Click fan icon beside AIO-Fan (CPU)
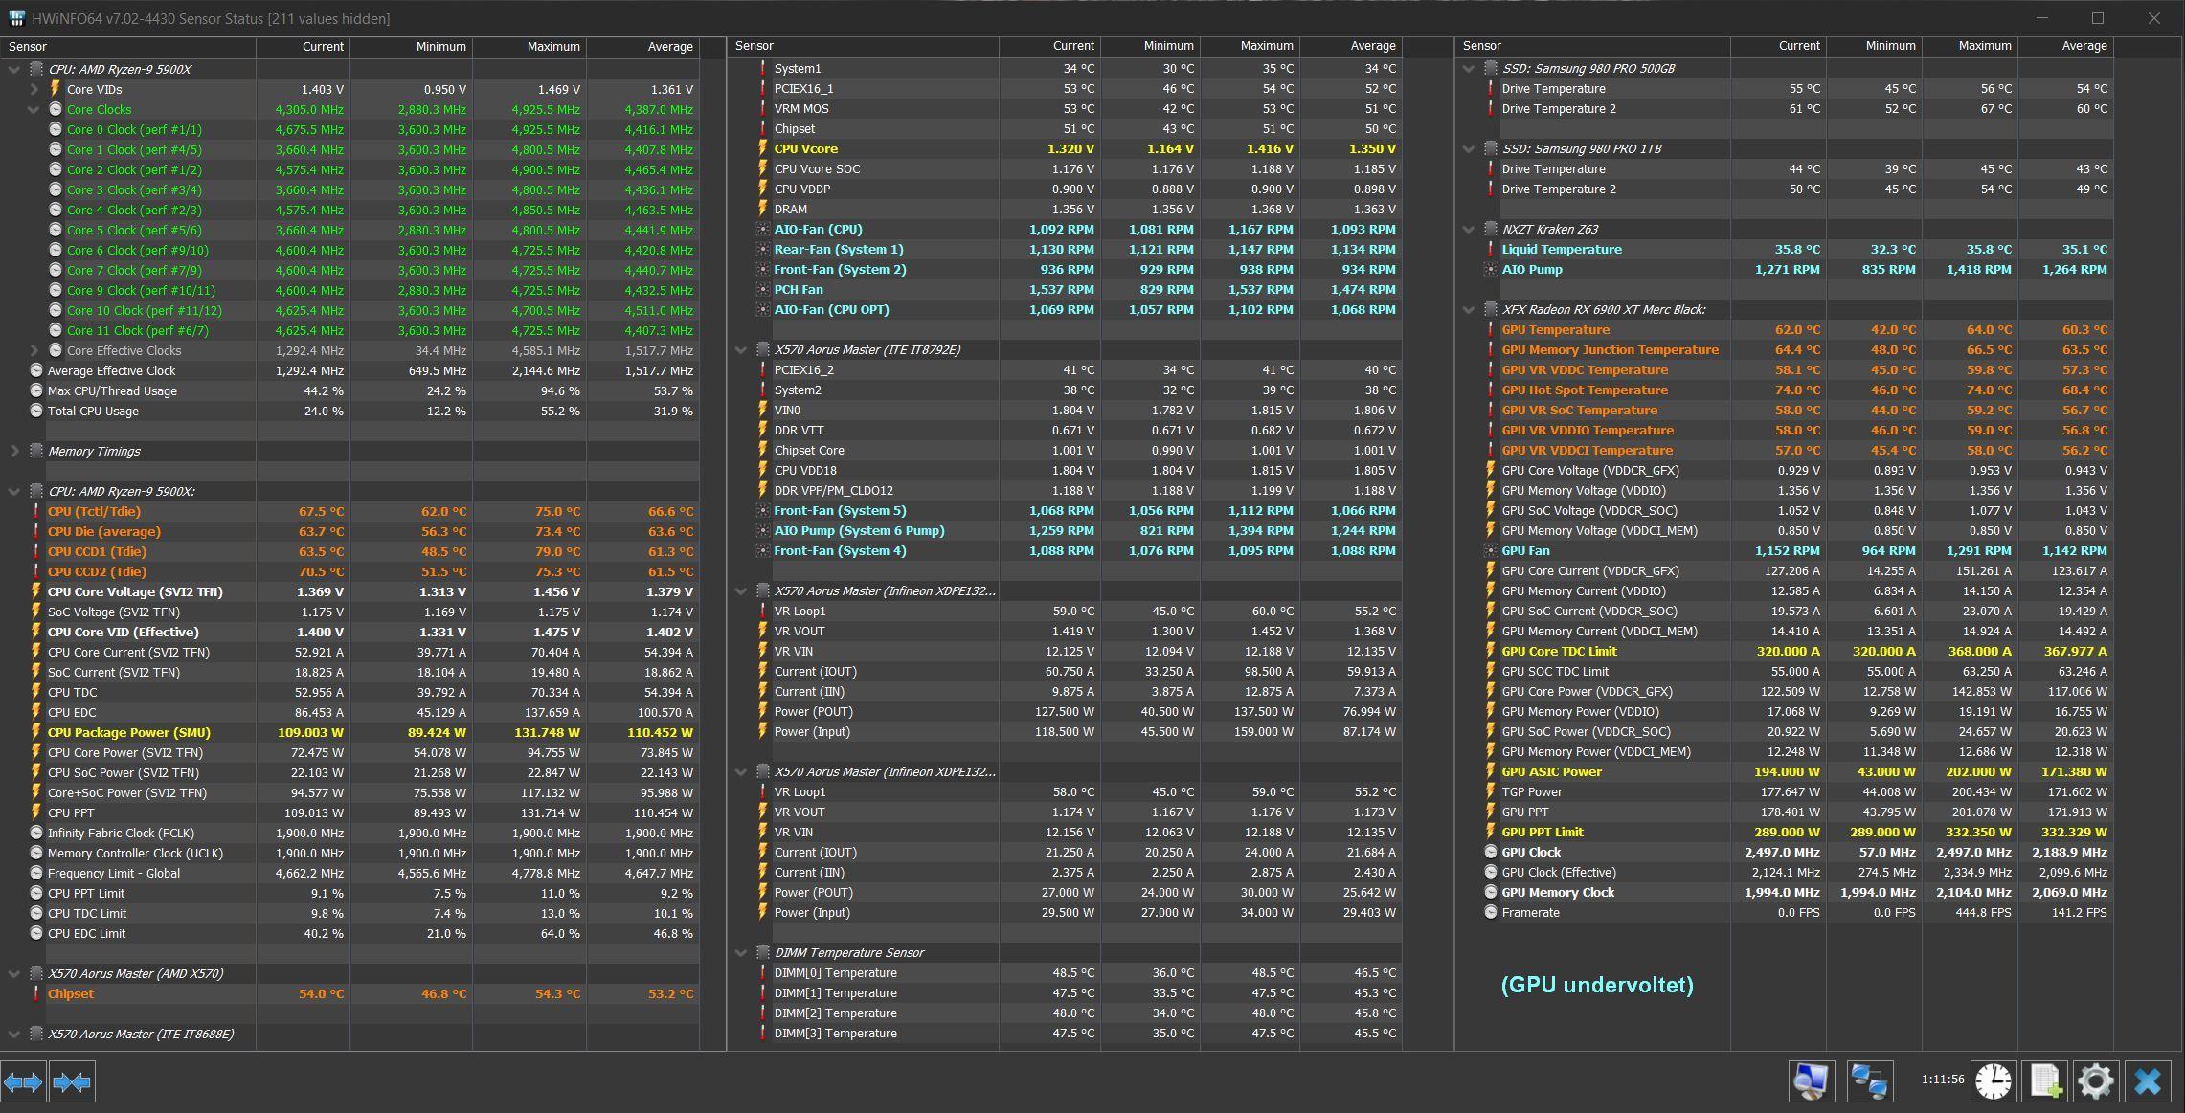 (762, 229)
